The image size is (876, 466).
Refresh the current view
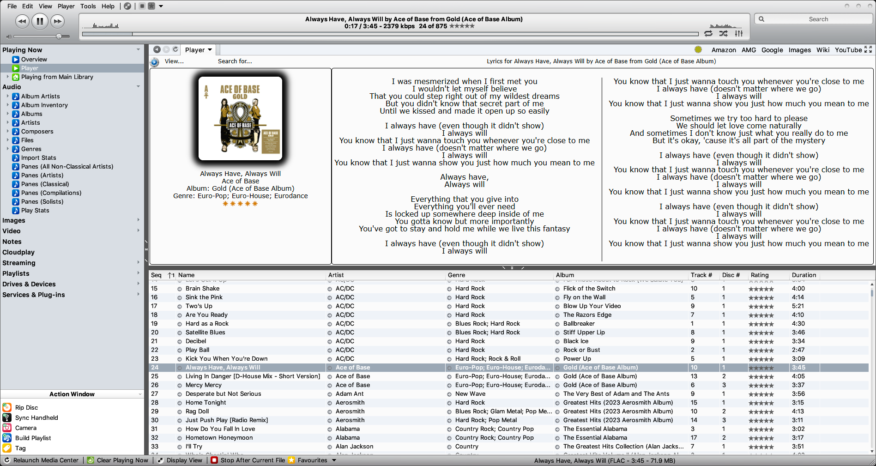[x=175, y=49]
